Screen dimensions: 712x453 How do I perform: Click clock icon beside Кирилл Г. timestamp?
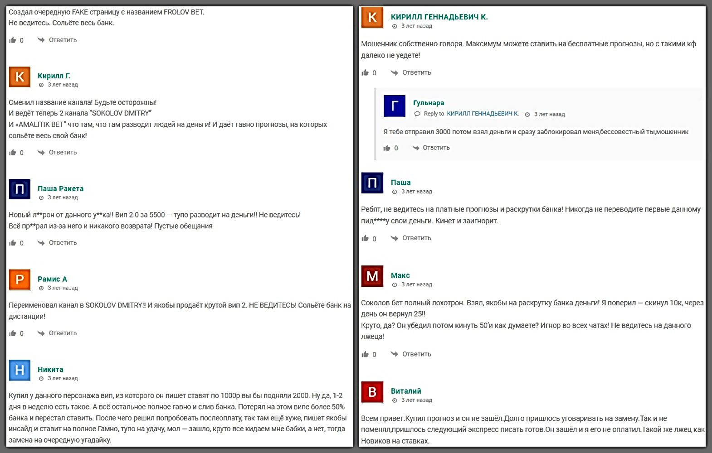[x=41, y=85]
